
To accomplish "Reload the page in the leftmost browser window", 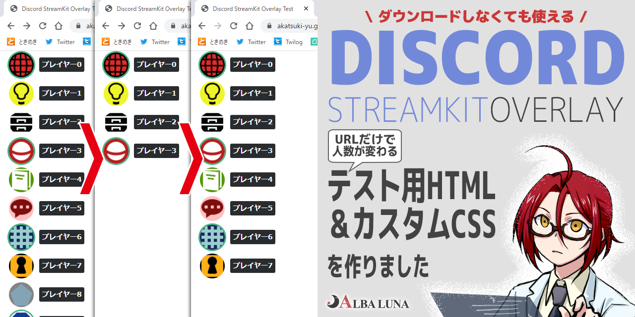I will (43, 26).
